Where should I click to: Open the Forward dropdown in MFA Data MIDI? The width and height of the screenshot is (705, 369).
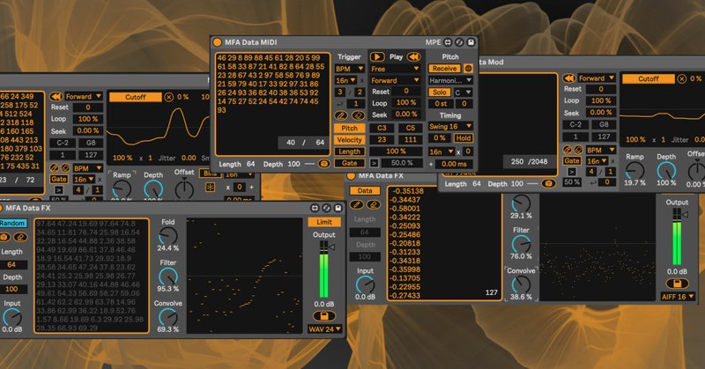395,80
